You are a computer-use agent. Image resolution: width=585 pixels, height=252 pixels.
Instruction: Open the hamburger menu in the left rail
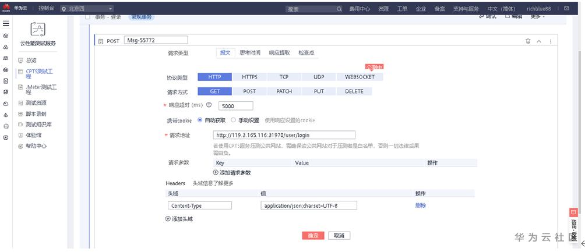click(x=6, y=23)
